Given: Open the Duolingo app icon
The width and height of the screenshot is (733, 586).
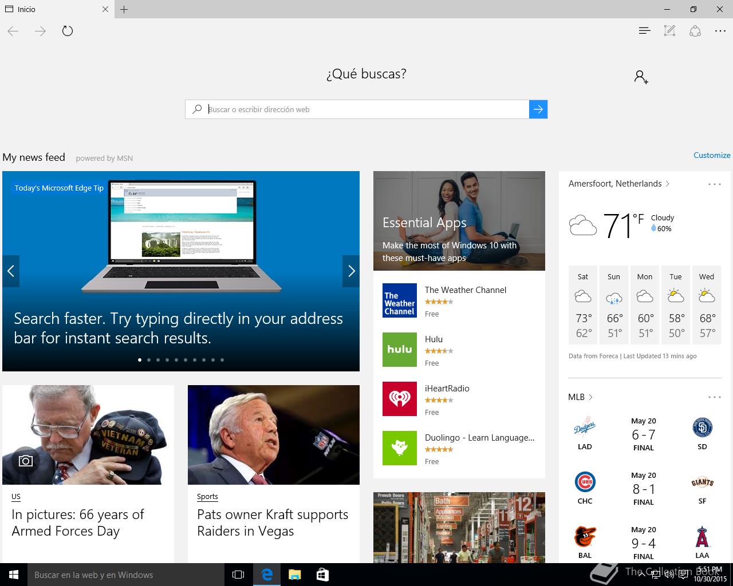Looking at the screenshot, I should point(400,448).
